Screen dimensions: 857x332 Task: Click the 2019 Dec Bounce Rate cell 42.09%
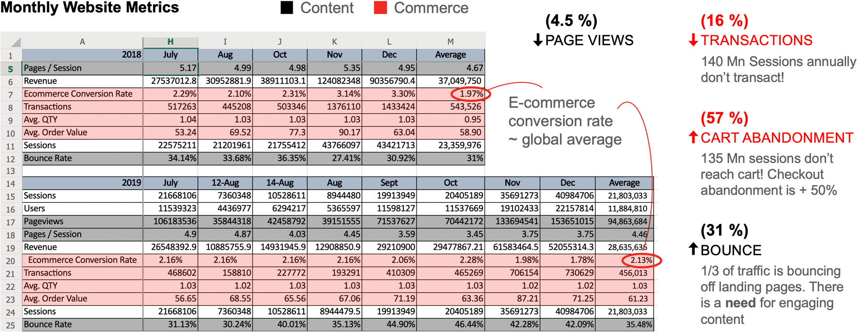tap(567, 324)
